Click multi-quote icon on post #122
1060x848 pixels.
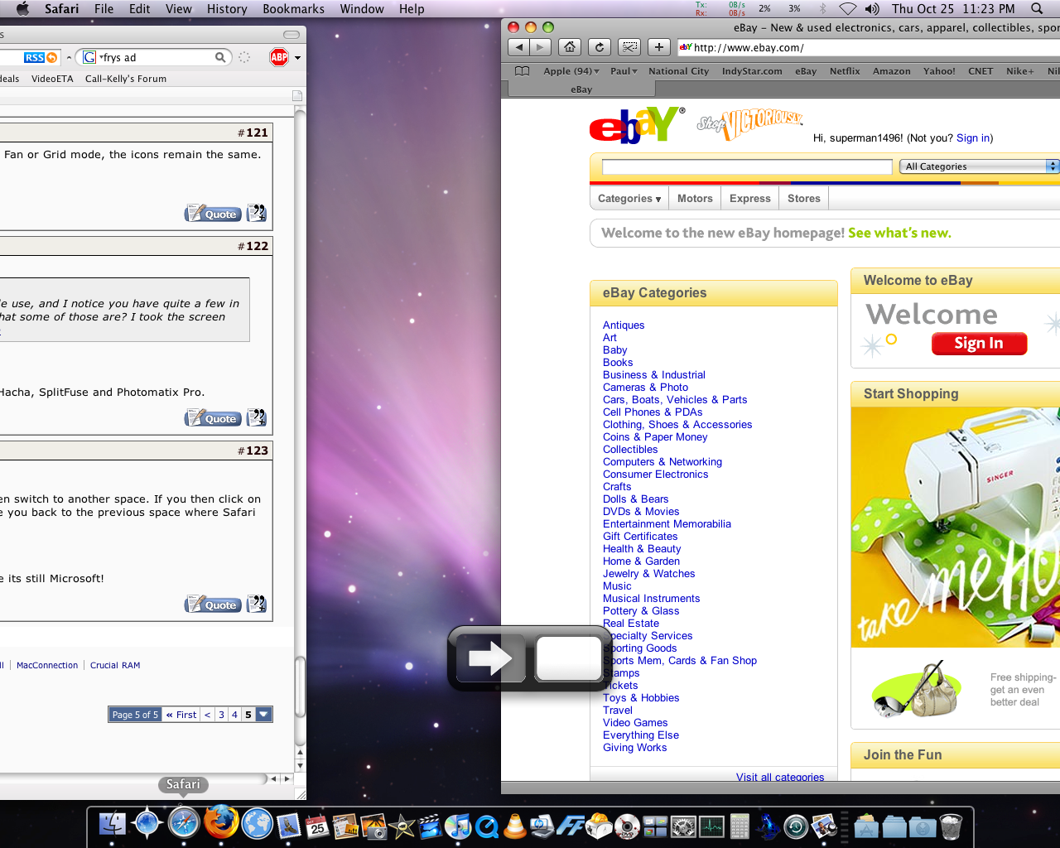point(257,417)
